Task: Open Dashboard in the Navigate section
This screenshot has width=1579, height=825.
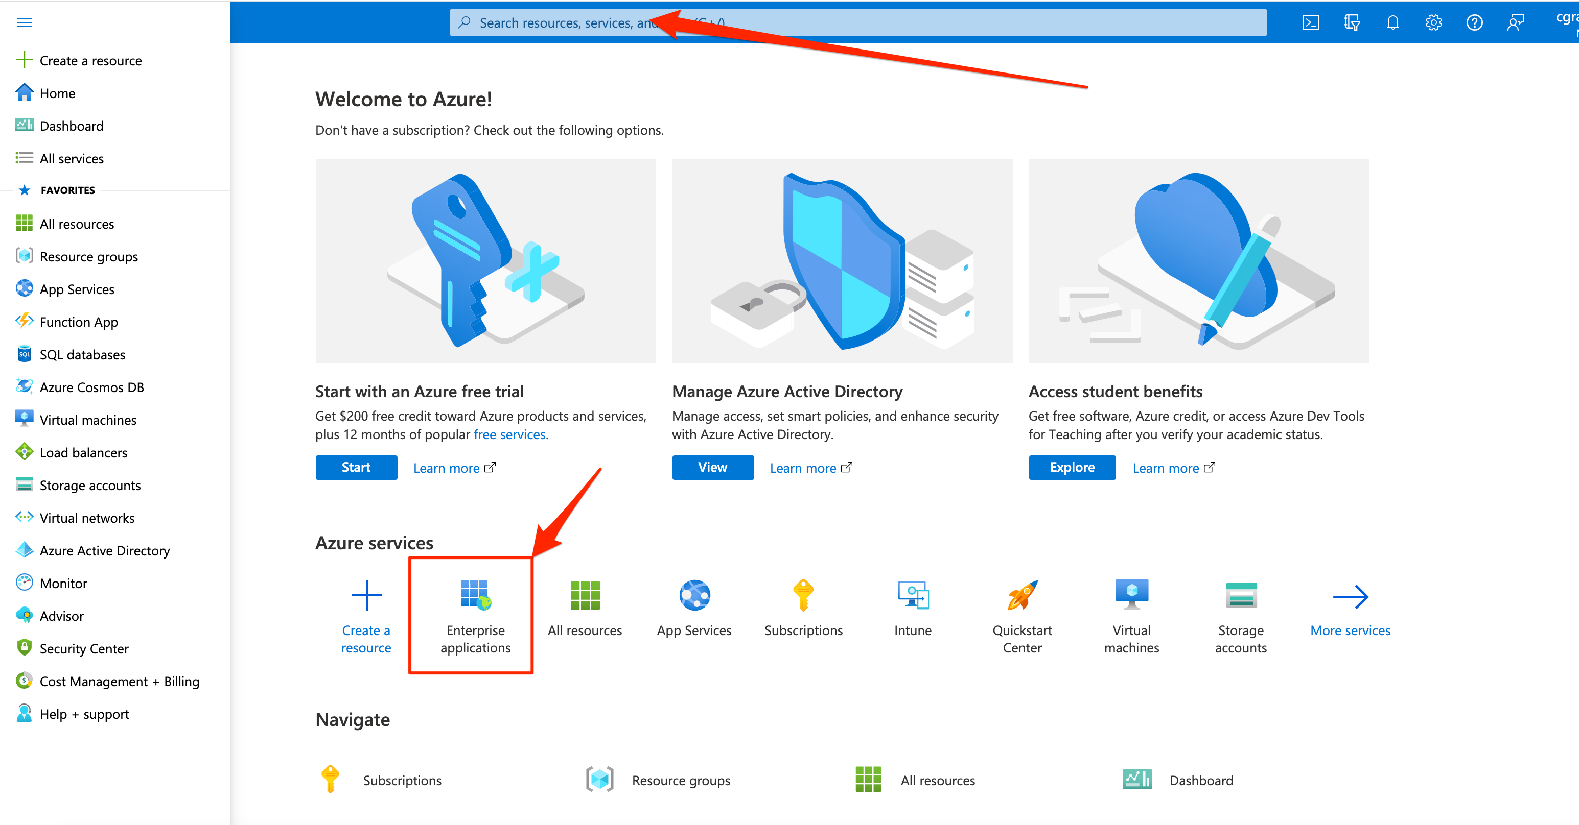Action: [x=1177, y=780]
